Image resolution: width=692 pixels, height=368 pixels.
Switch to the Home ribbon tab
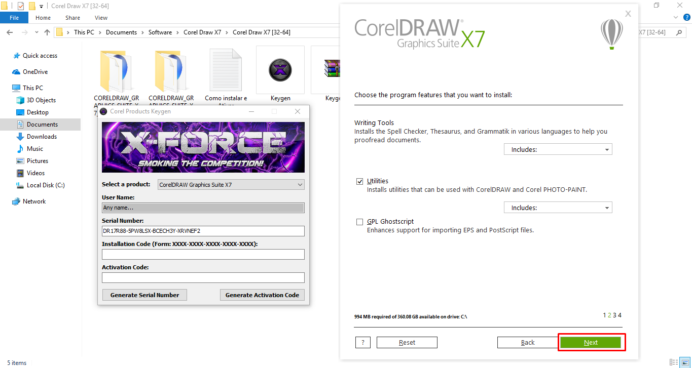coord(43,18)
